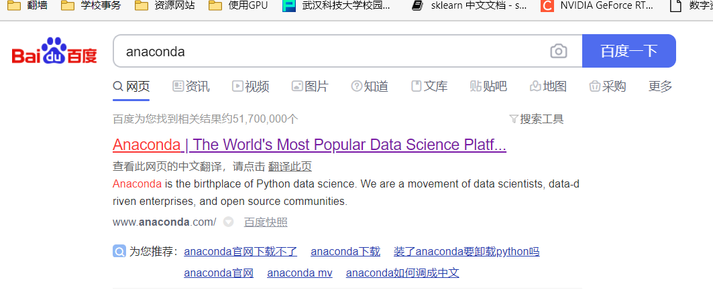Switch to the 地图 tab

pyautogui.click(x=548, y=86)
